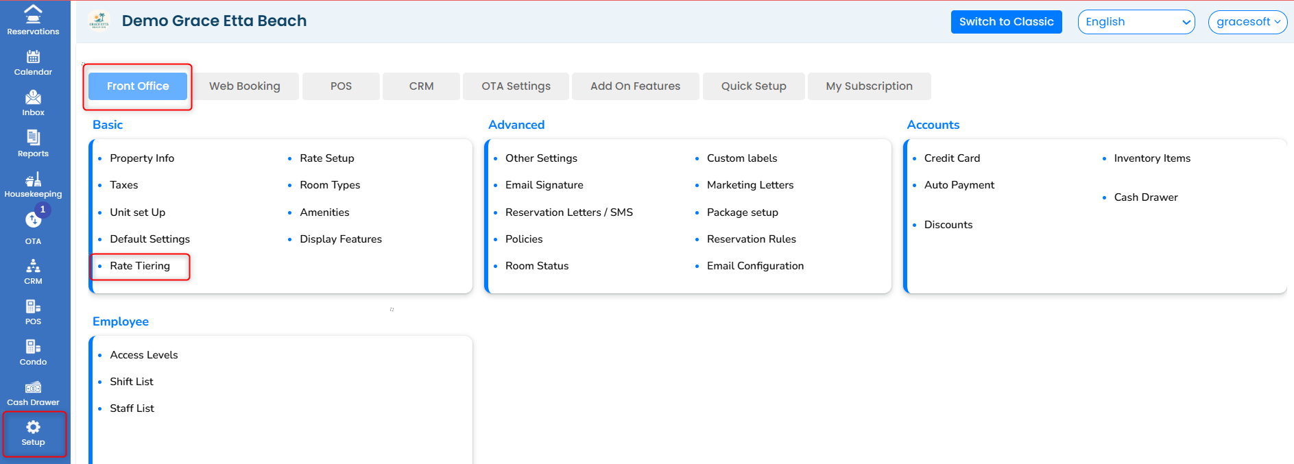1294x464 pixels.
Task: Open the Property Info link
Action: (x=142, y=158)
